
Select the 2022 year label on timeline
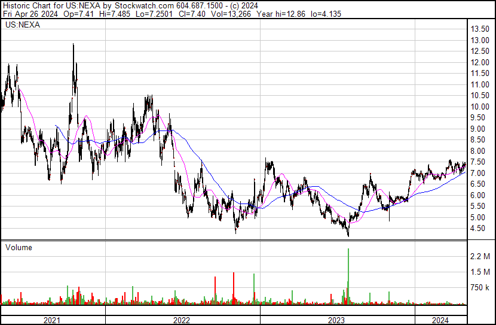[182, 320]
